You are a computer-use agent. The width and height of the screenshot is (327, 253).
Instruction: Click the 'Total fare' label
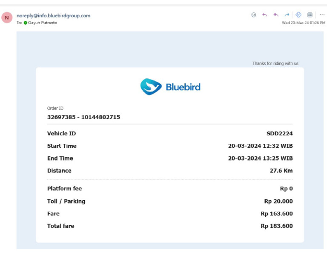tap(61, 226)
